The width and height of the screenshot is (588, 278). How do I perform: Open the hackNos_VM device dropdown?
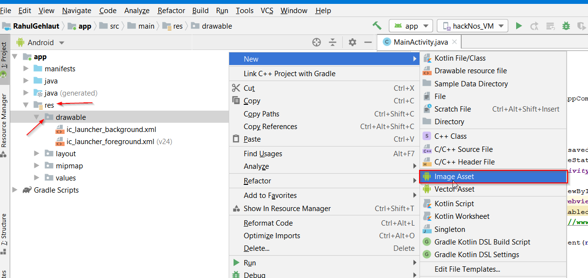pyautogui.click(x=472, y=26)
